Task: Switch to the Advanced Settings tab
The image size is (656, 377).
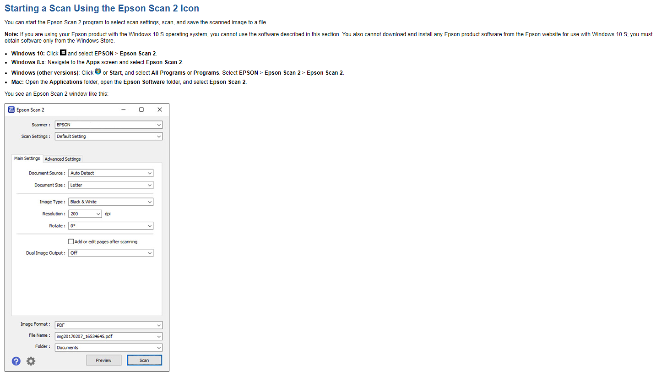Action: 63,159
